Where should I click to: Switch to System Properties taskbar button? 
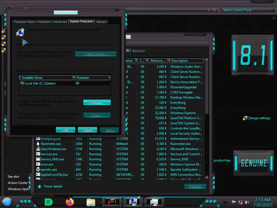click(133, 202)
